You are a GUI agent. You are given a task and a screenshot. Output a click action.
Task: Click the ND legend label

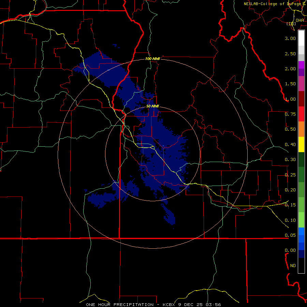pos(293,266)
